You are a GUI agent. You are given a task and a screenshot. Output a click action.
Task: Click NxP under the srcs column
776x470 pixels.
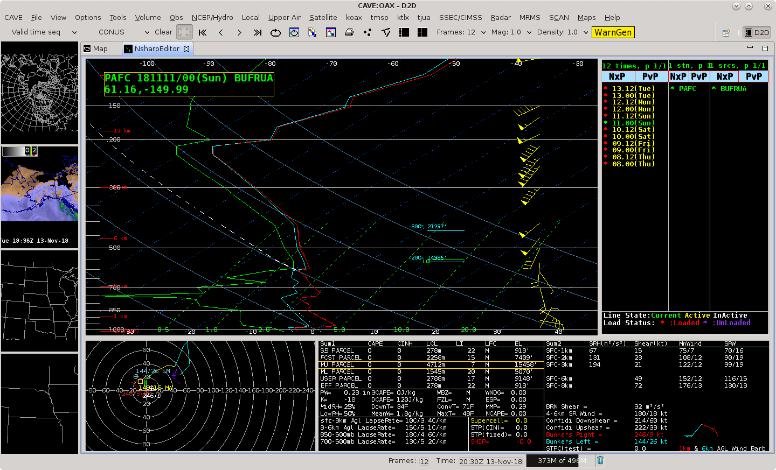coord(725,76)
